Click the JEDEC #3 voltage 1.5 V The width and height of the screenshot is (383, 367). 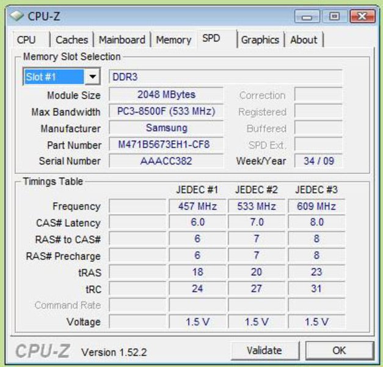316,322
